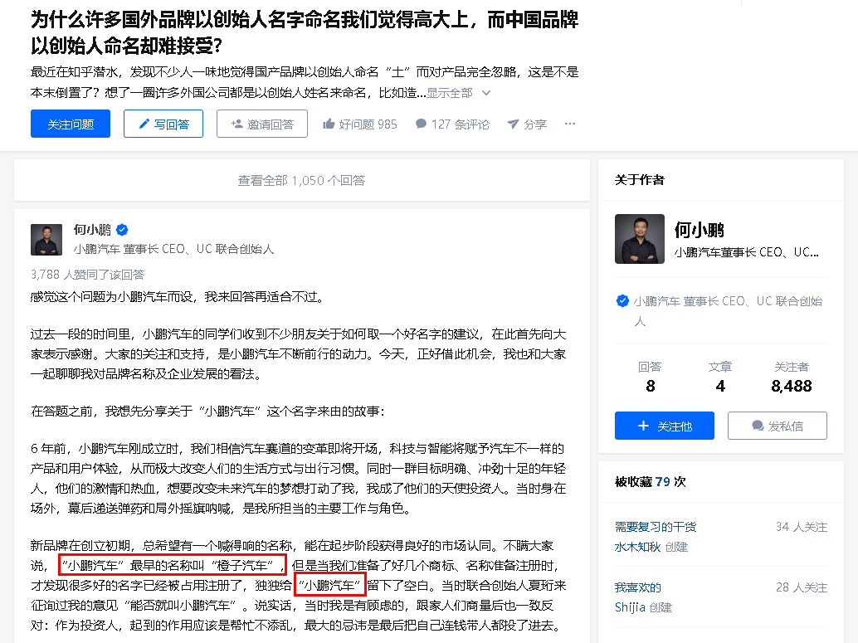The height and width of the screenshot is (643, 858).
Task: View all answers via 查看全部 1,050 个回答
Action: [x=301, y=181]
